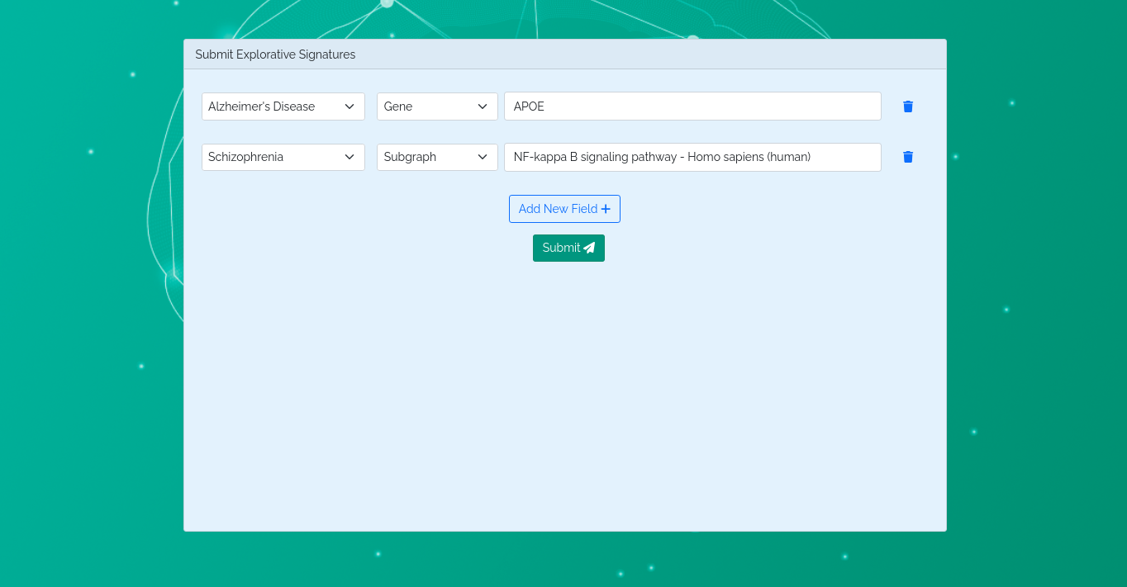Open the Subgraph type dropdown

click(437, 157)
